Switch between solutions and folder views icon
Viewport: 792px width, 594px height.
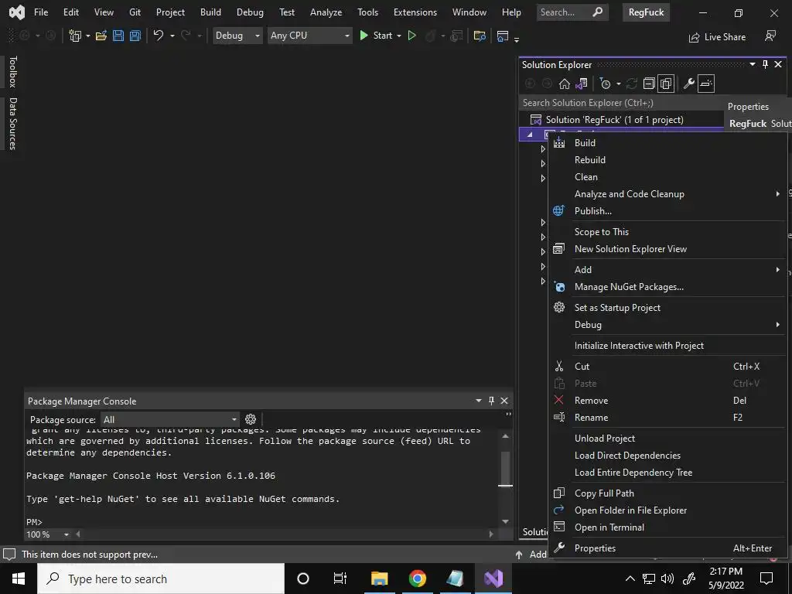(582, 84)
